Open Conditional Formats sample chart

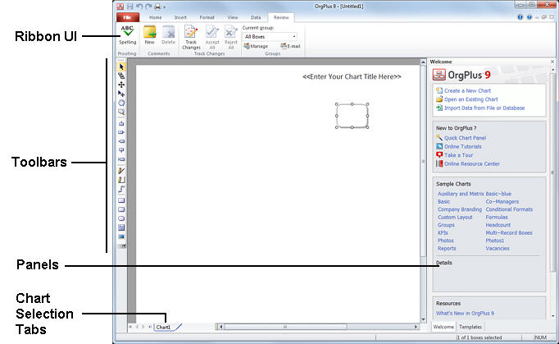509,209
